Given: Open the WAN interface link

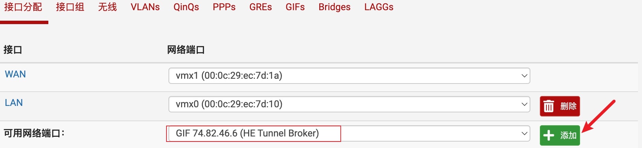Looking at the screenshot, I should 15,74.
